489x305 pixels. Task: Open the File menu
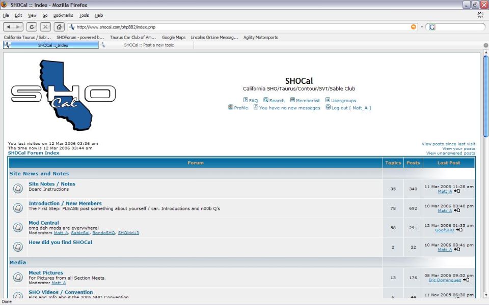6,15
